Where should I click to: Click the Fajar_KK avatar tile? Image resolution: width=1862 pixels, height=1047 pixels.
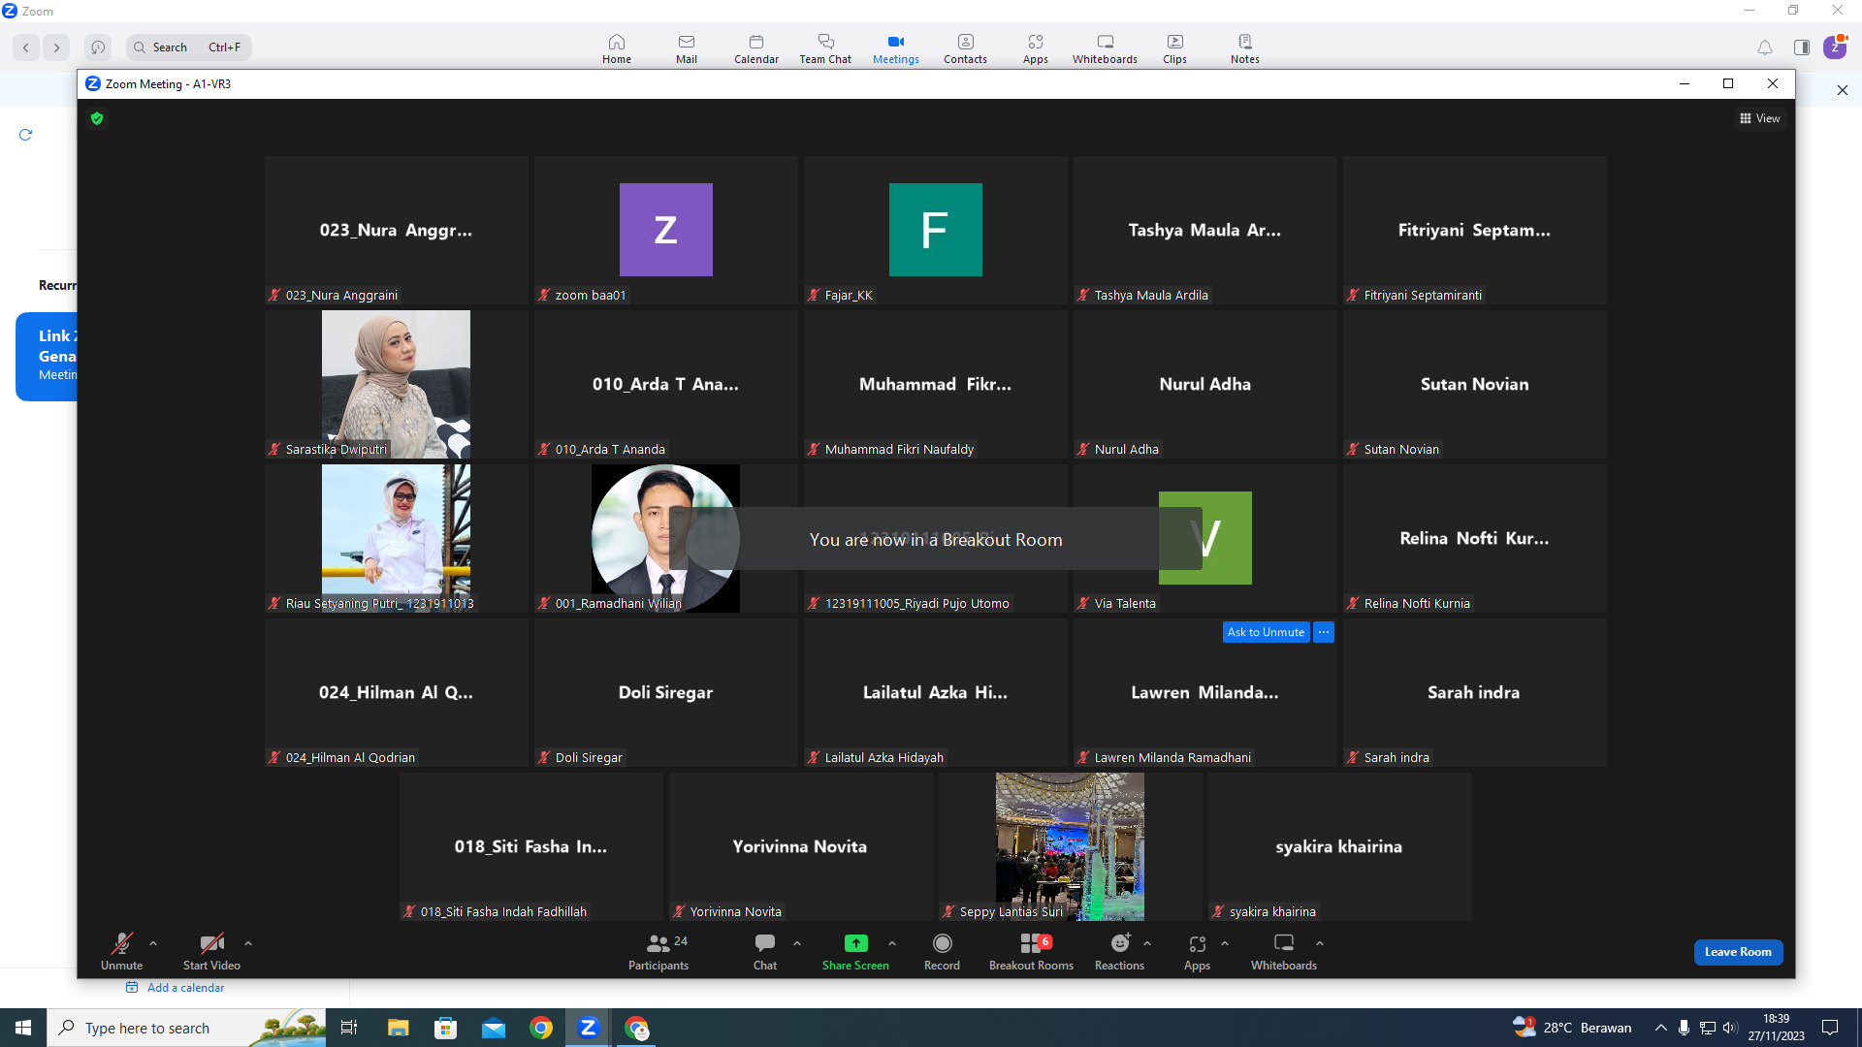click(x=936, y=230)
